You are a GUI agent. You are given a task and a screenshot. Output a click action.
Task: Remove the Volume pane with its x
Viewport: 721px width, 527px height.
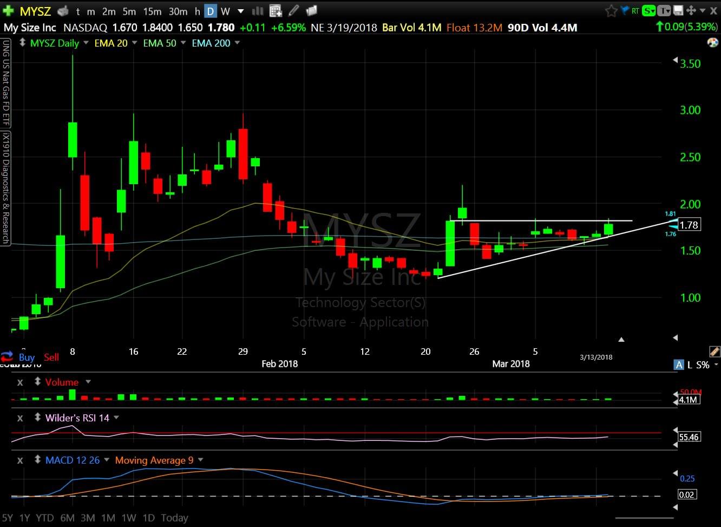coord(20,382)
